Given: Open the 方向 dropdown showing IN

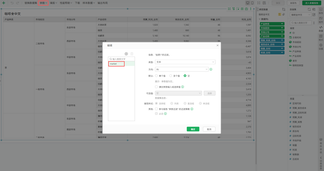Looking at the screenshot, I should coord(182,69).
